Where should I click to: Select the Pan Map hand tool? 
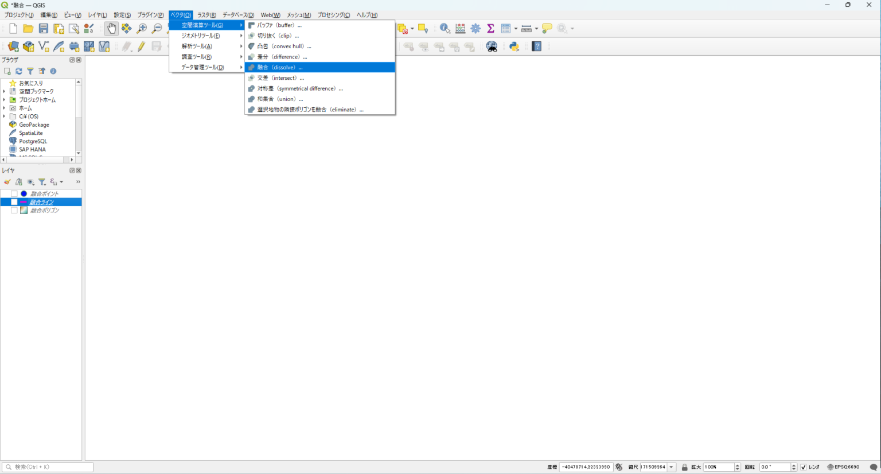[x=111, y=28]
